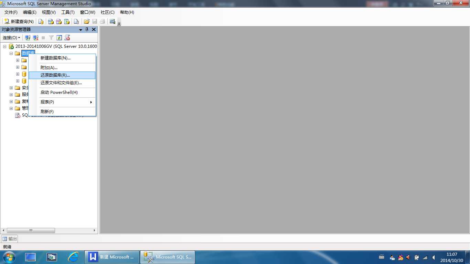
Task: Switch to 新建 Microsoft Word taskbar button
Action: [112, 257]
